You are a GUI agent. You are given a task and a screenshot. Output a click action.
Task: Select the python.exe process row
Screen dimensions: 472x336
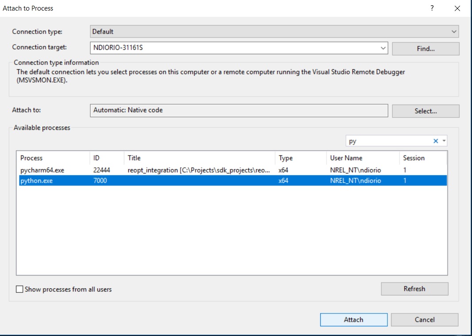(36, 181)
